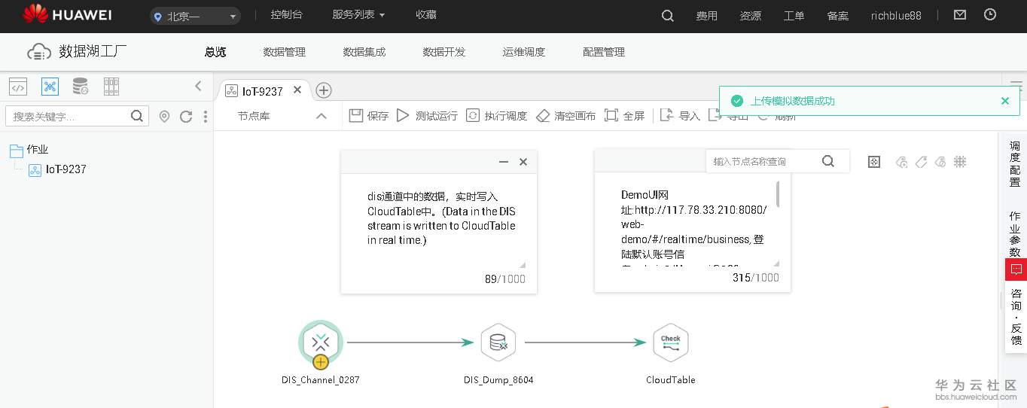Click the tag icon in canvas toolbar
Viewport: 1027px width, 408px height.
click(921, 162)
